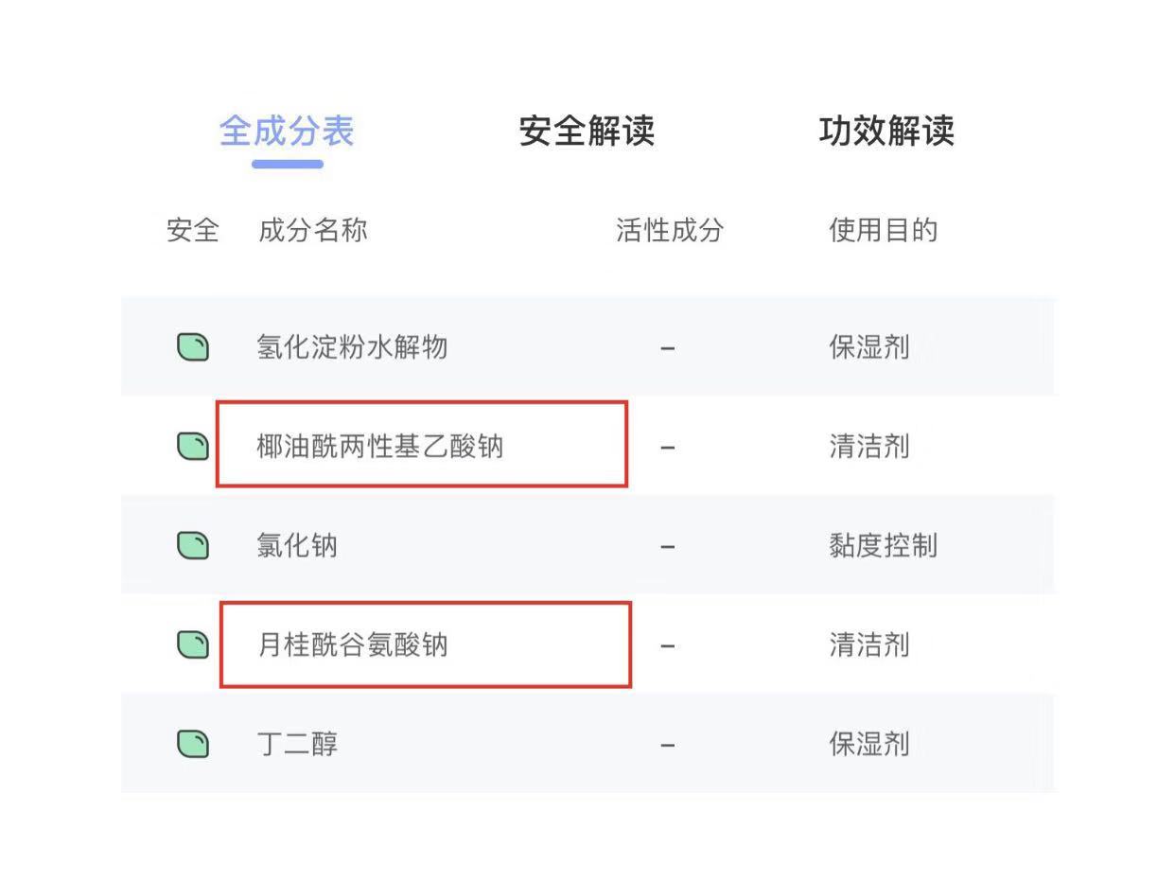Select the 全成分表 tab

[x=285, y=132]
